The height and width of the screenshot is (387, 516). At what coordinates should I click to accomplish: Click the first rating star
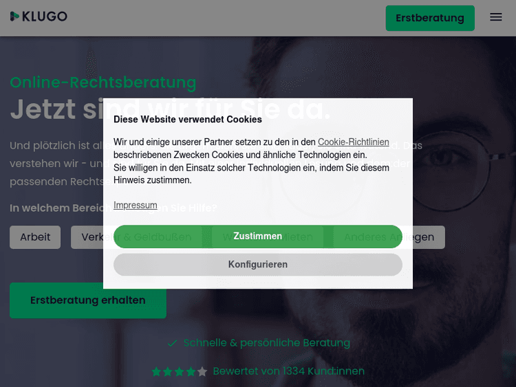pyautogui.click(x=156, y=372)
